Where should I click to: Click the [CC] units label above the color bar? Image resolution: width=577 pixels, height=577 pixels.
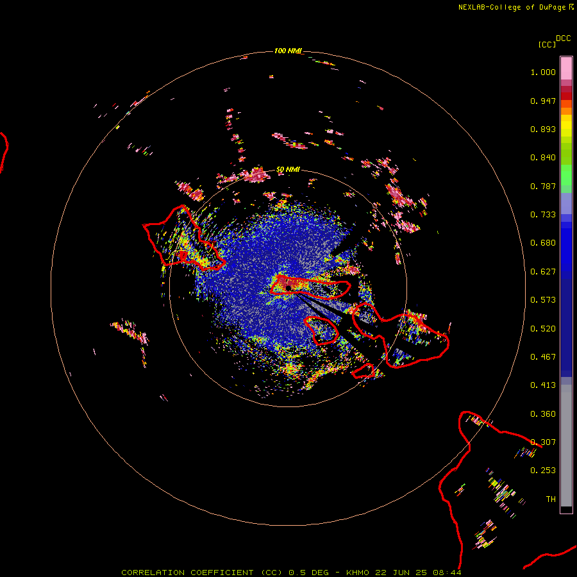click(x=547, y=44)
